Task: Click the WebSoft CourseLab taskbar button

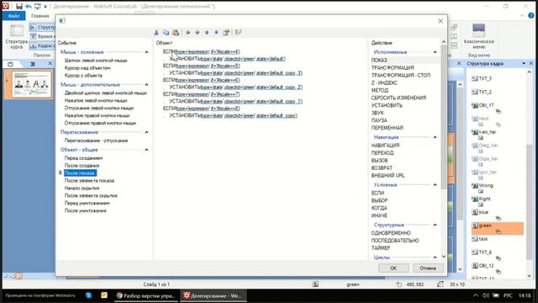Action: coord(213,295)
